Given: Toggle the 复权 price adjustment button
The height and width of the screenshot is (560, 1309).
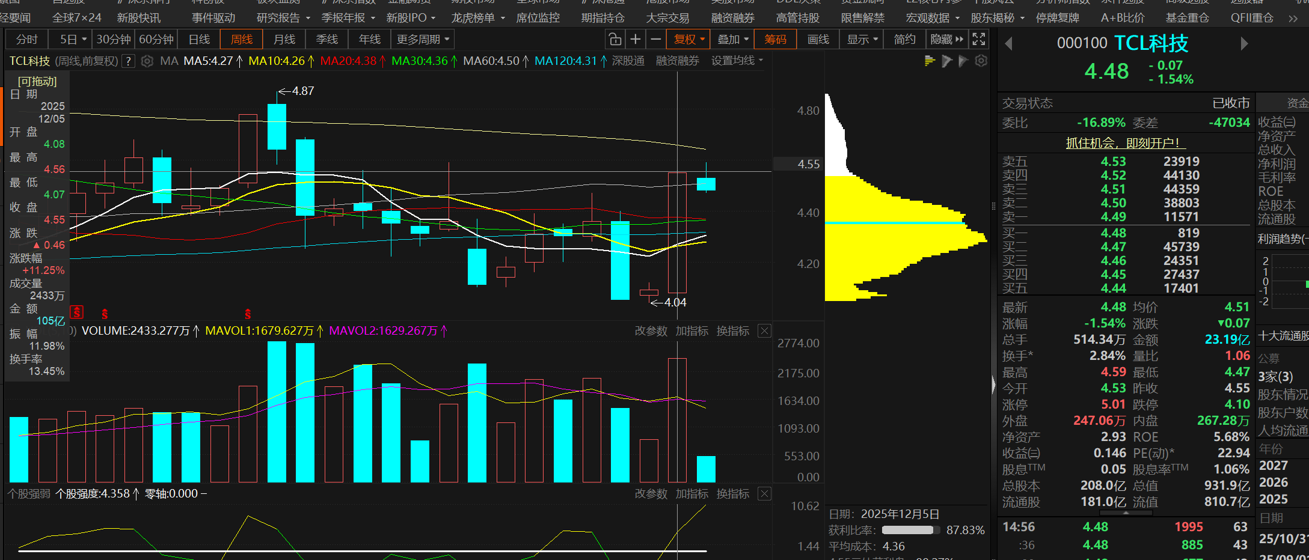Looking at the screenshot, I should coord(689,40).
